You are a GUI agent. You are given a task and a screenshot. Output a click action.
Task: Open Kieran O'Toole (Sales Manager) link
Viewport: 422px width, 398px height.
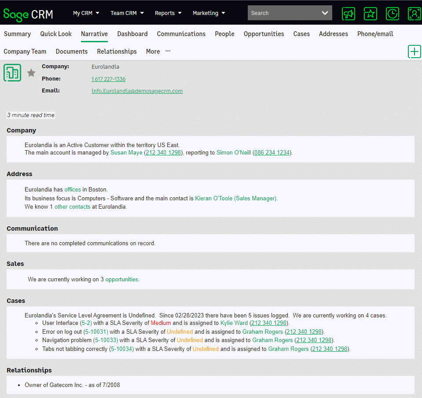236,199
